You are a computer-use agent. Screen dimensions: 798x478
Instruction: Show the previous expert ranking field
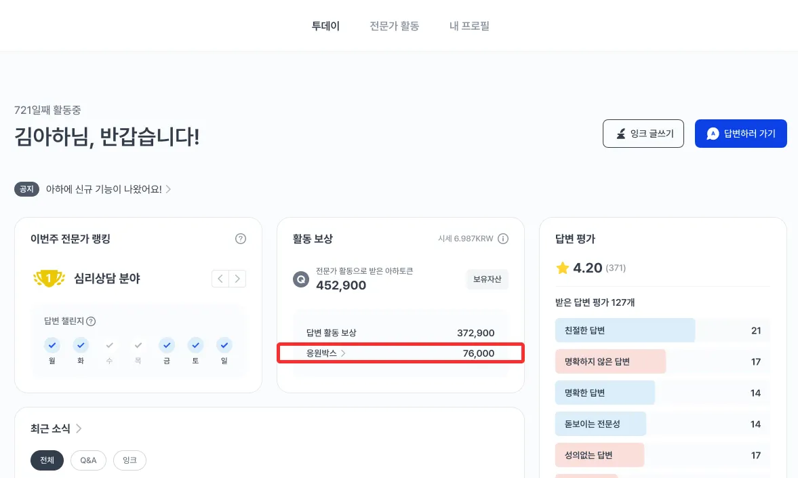pos(220,279)
